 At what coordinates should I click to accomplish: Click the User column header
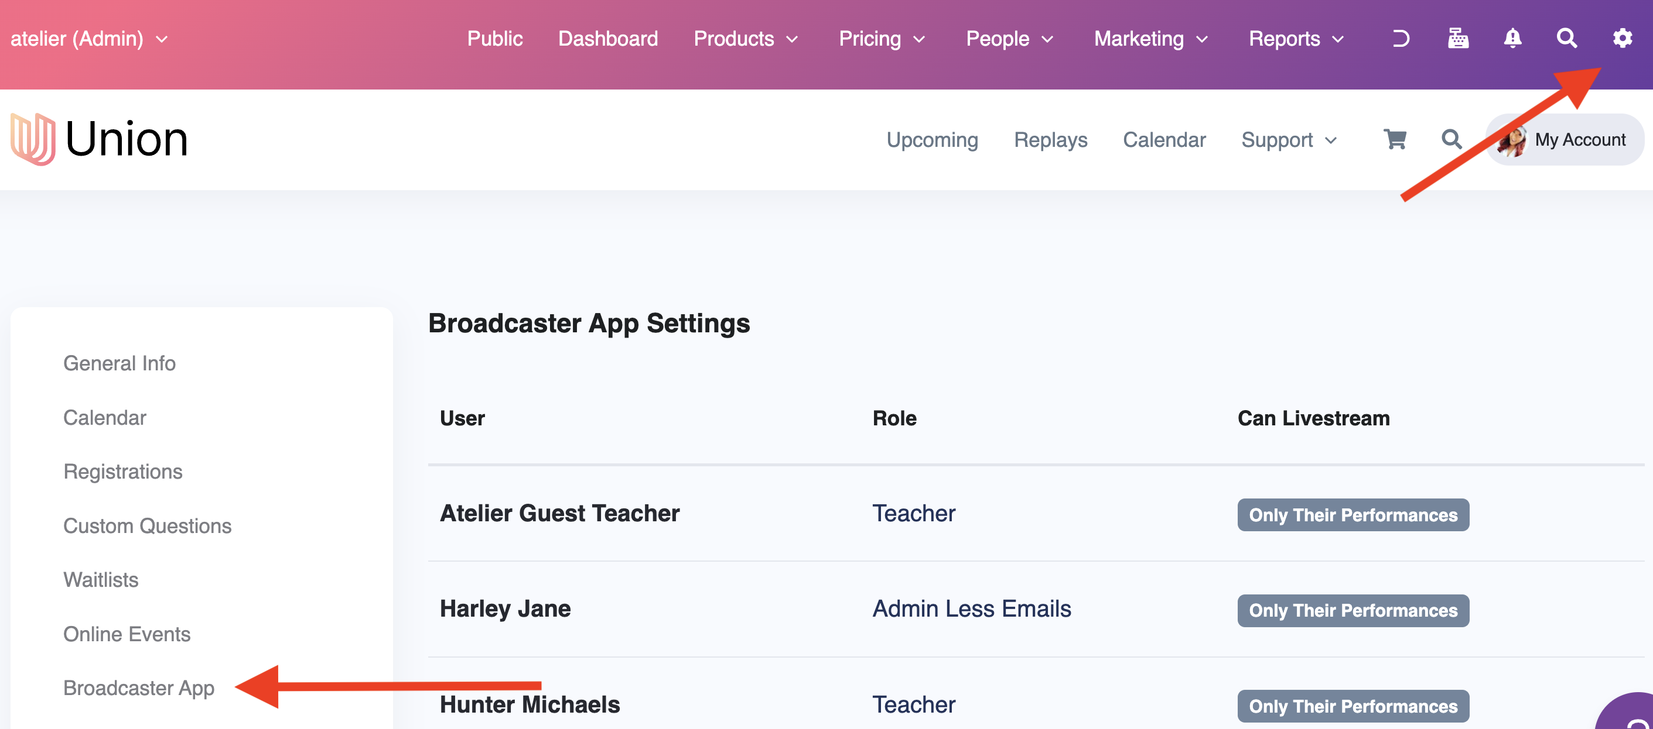(x=462, y=418)
